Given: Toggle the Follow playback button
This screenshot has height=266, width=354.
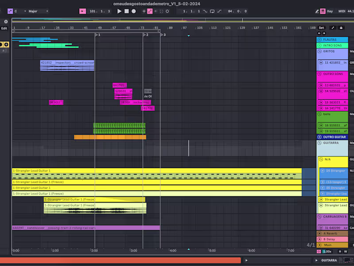Looking at the screenshot, I should pyautogui.click(x=83, y=11).
